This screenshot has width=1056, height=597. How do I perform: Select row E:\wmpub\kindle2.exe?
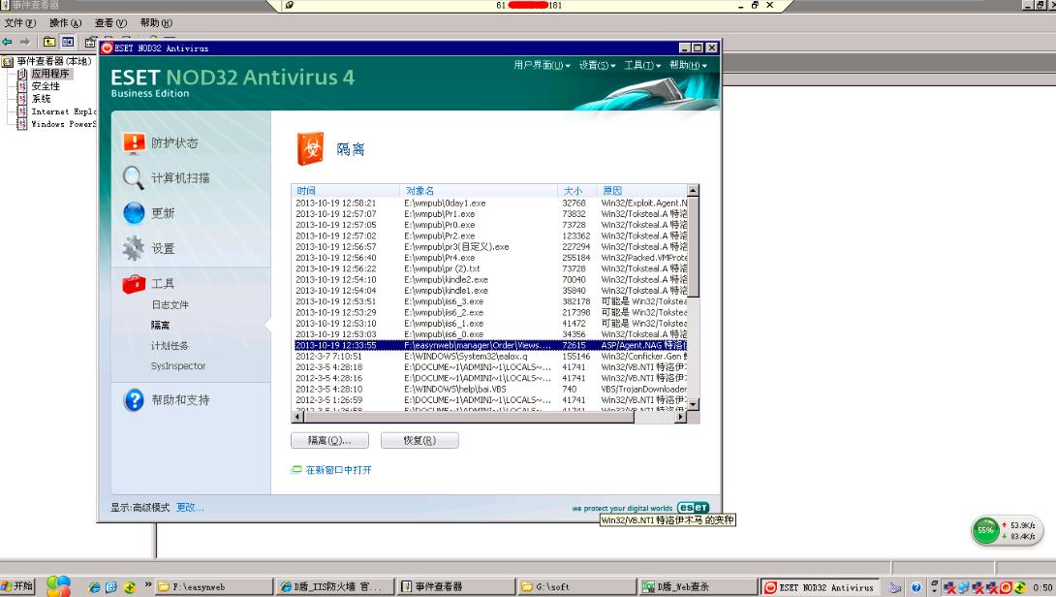coord(490,280)
